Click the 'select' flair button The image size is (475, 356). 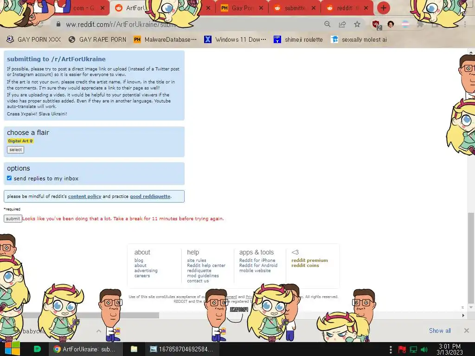[15, 150]
